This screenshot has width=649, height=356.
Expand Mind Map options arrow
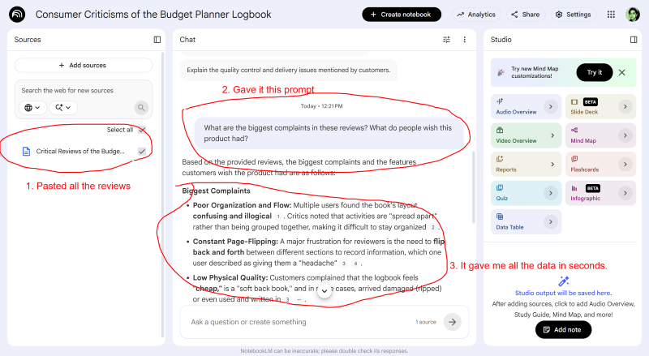[x=625, y=135]
